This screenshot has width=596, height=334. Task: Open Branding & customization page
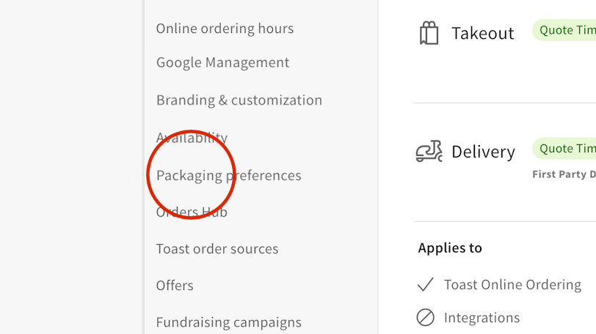(x=239, y=100)
